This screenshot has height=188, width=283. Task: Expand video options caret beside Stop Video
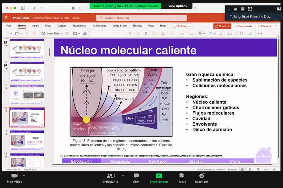coord(24,175)
